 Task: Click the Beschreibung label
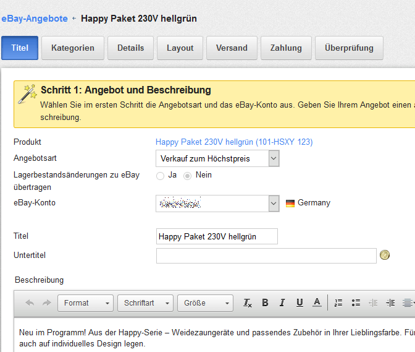[x=39, y=280]
